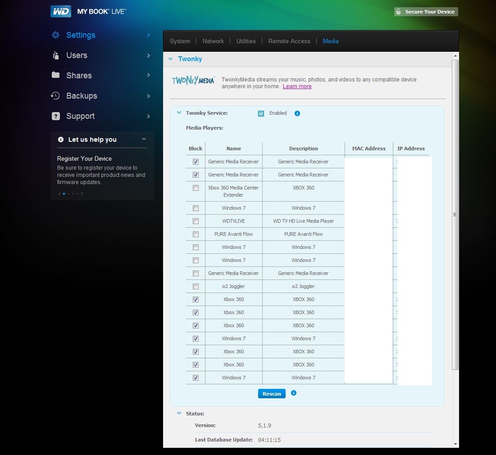
Task: Open the Register Your Device help item
Action: click(84, 158)
